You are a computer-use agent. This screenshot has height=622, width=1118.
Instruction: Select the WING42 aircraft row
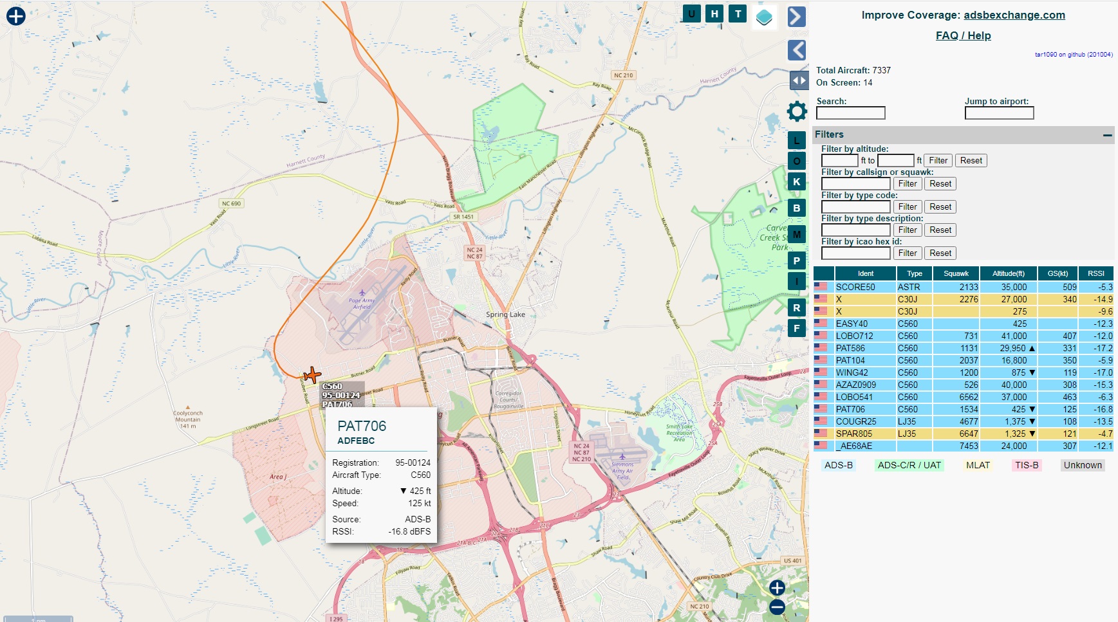[964, 372]
